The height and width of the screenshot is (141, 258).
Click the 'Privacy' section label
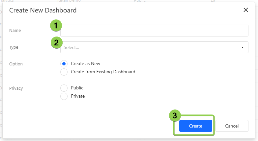[x=16, y=88]
